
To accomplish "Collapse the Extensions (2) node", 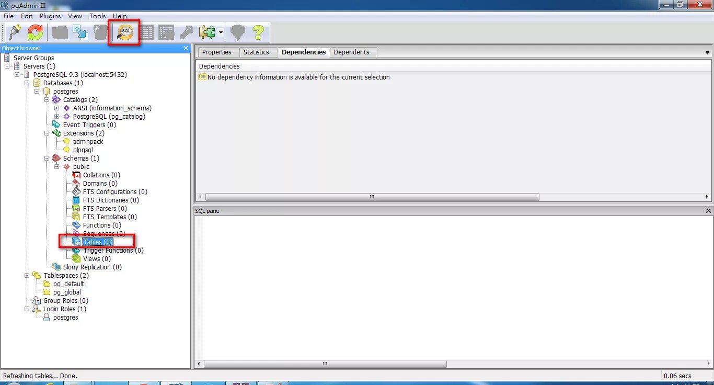I will (x=47, y=133).
